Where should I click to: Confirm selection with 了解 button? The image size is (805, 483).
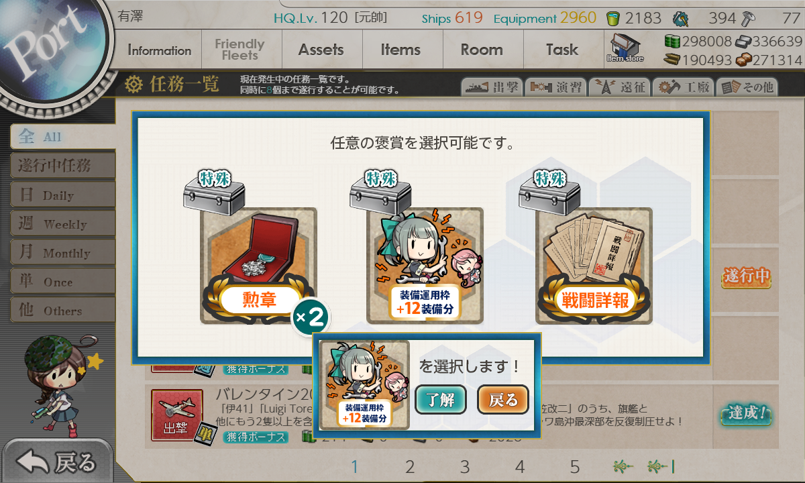(x=441, y=400)
